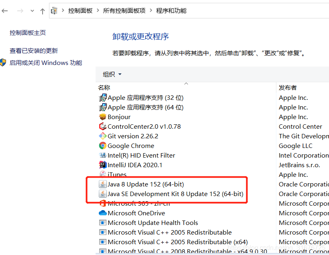Click Oracle publisher for Java 8 Update row

(304, 184)
